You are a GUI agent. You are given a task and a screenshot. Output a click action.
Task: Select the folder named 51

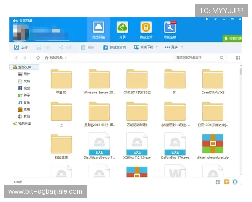[x=175, y=82]
